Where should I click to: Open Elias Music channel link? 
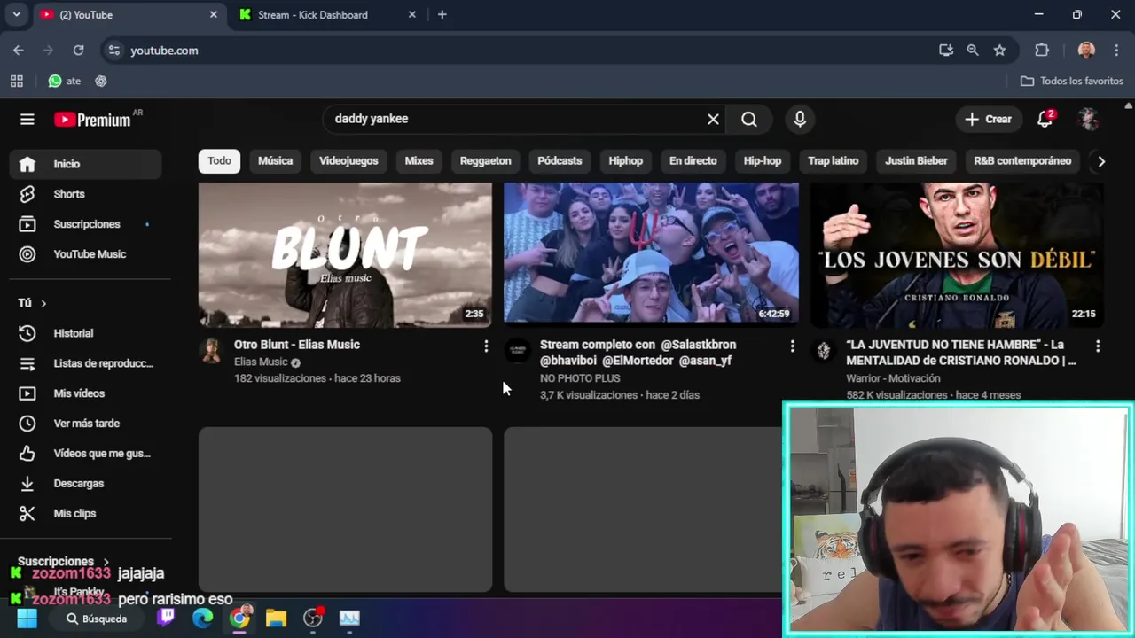[x=261, y=362]
